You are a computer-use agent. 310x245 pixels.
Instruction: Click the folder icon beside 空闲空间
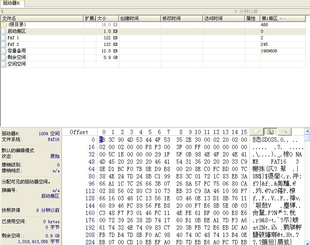(x=3, y=64)
